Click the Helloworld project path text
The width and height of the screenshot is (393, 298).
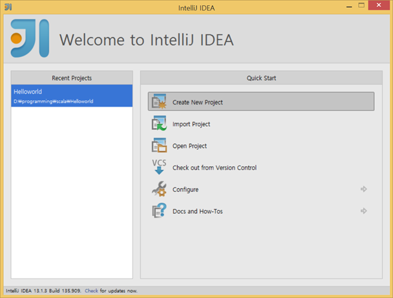[54, 101]
